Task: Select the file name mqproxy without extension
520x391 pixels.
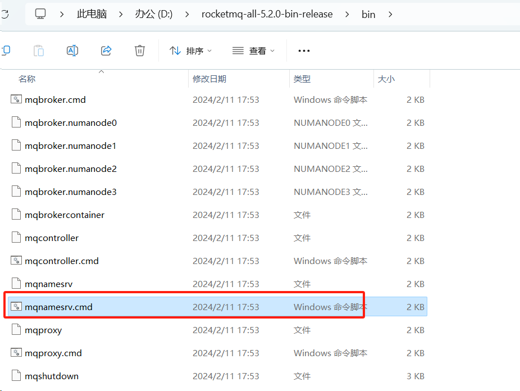Action: point(43,330)
